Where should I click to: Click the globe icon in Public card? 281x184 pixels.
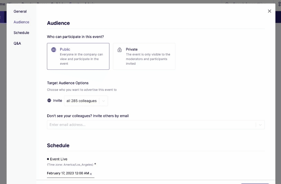pyautogui.click(x=54, y=50)
